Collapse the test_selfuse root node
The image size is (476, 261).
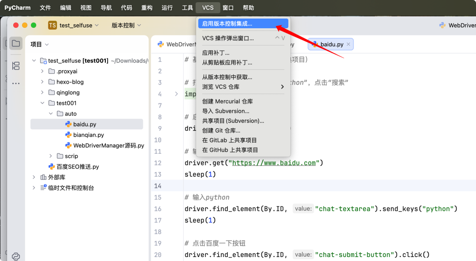[34, 60]
